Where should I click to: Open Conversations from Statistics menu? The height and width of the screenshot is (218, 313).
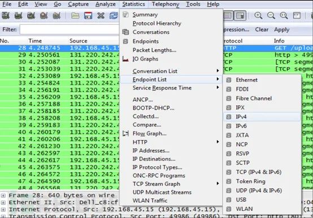(x=151, y=32)
